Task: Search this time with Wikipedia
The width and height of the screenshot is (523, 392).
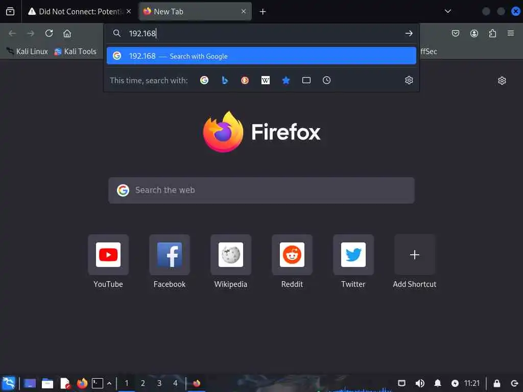Action: click(x=266, y=80)
